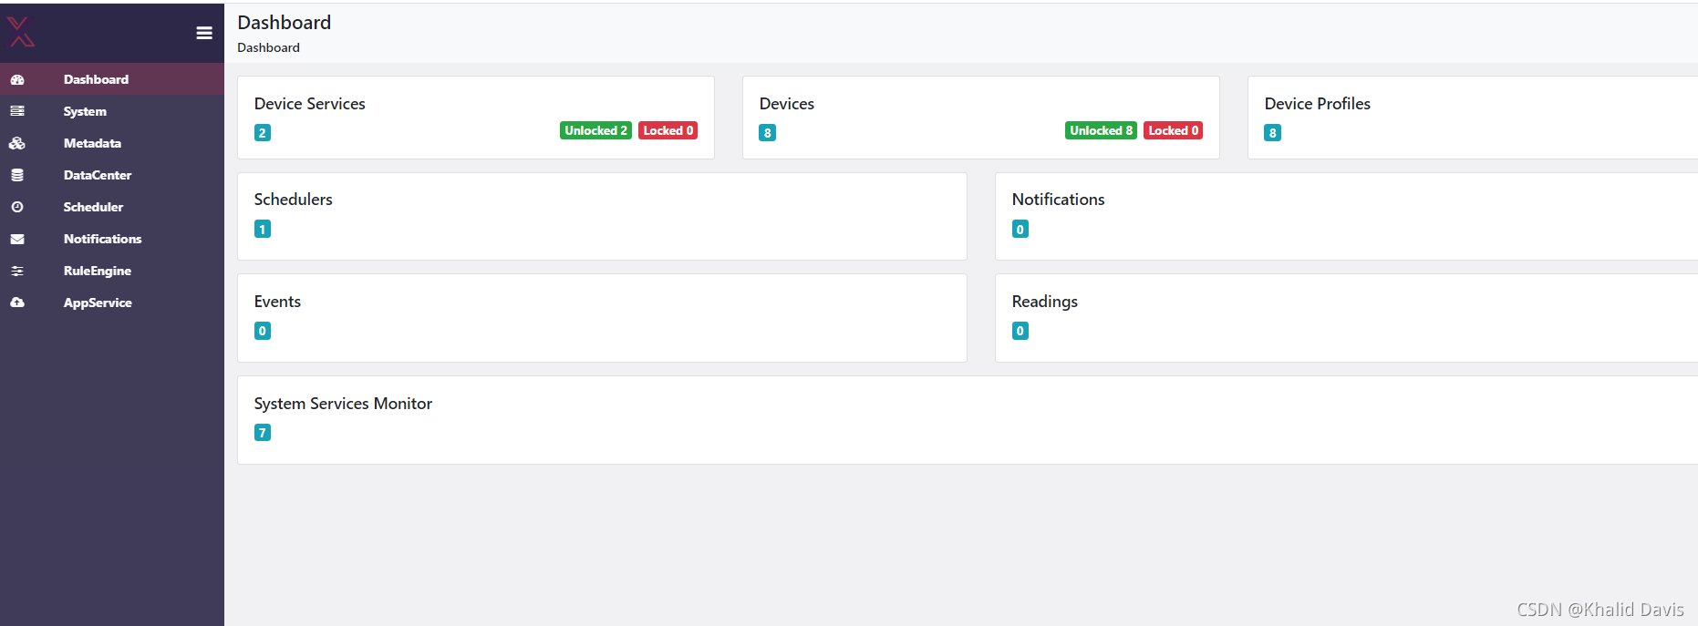Select Notifications in the sidebar
Image resolution: width=1698 pixels, height=626 pixels.
tap(112, 239)
